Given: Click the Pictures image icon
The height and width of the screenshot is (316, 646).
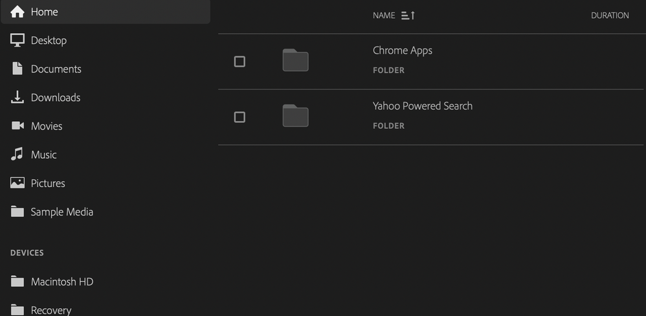Looking at the screenshot, I should [17, 183].
